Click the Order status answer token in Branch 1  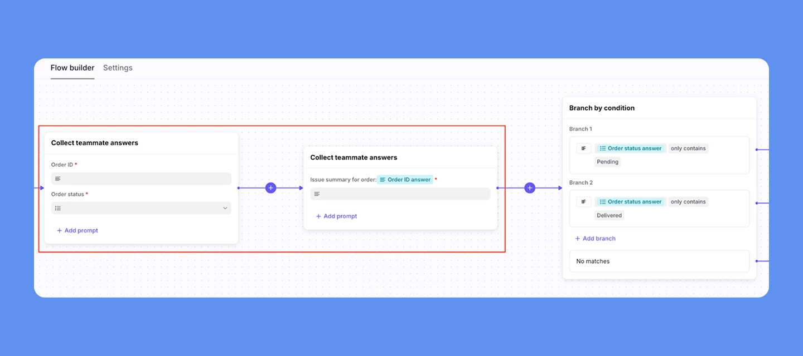630,148
